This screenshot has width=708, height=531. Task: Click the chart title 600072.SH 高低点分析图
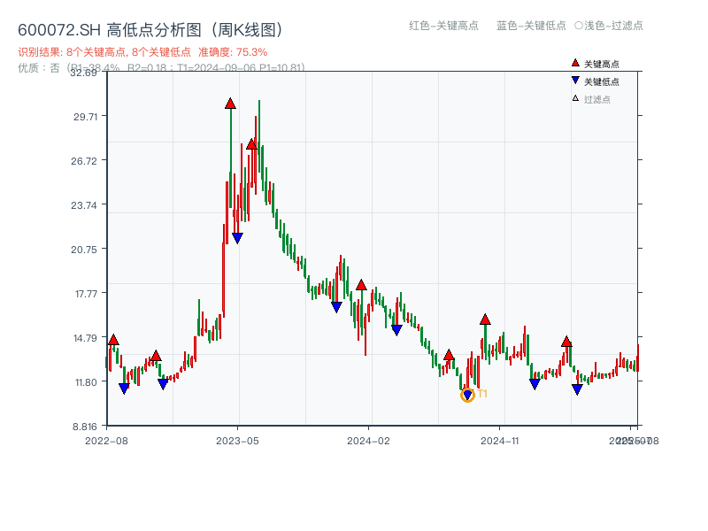pyautogui.click(x=150, y=27)
